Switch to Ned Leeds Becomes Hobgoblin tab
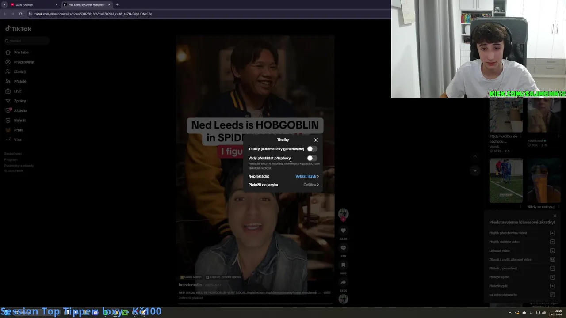Image resolution: width=566 pixels, height=318 pixels. coord(86,4)
